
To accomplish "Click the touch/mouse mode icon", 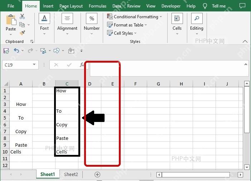I will (71, 51).
